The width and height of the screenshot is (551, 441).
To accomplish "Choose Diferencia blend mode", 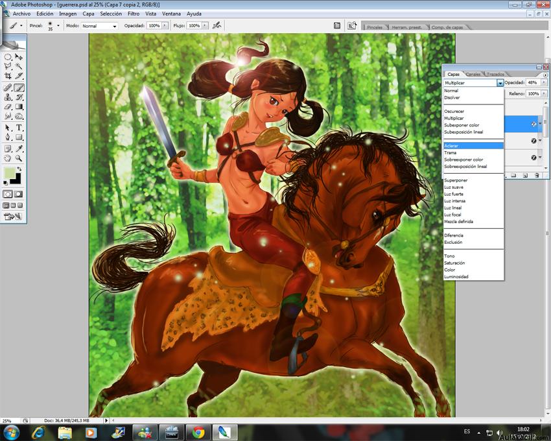I will coord(473,235).
